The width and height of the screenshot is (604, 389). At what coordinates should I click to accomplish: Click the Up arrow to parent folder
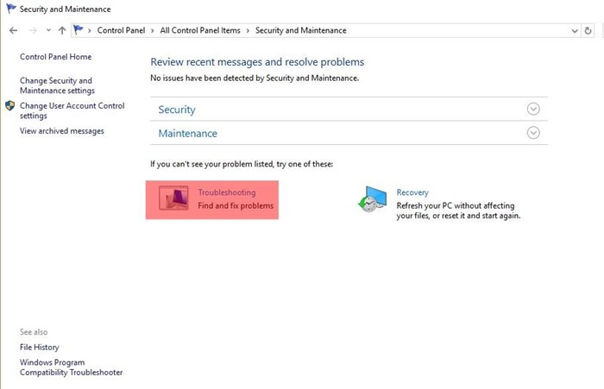pos(62,30)
